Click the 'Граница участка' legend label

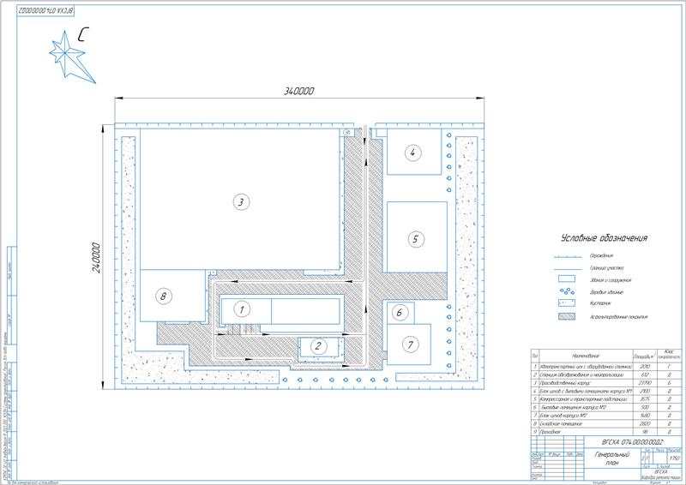point(606,268)
